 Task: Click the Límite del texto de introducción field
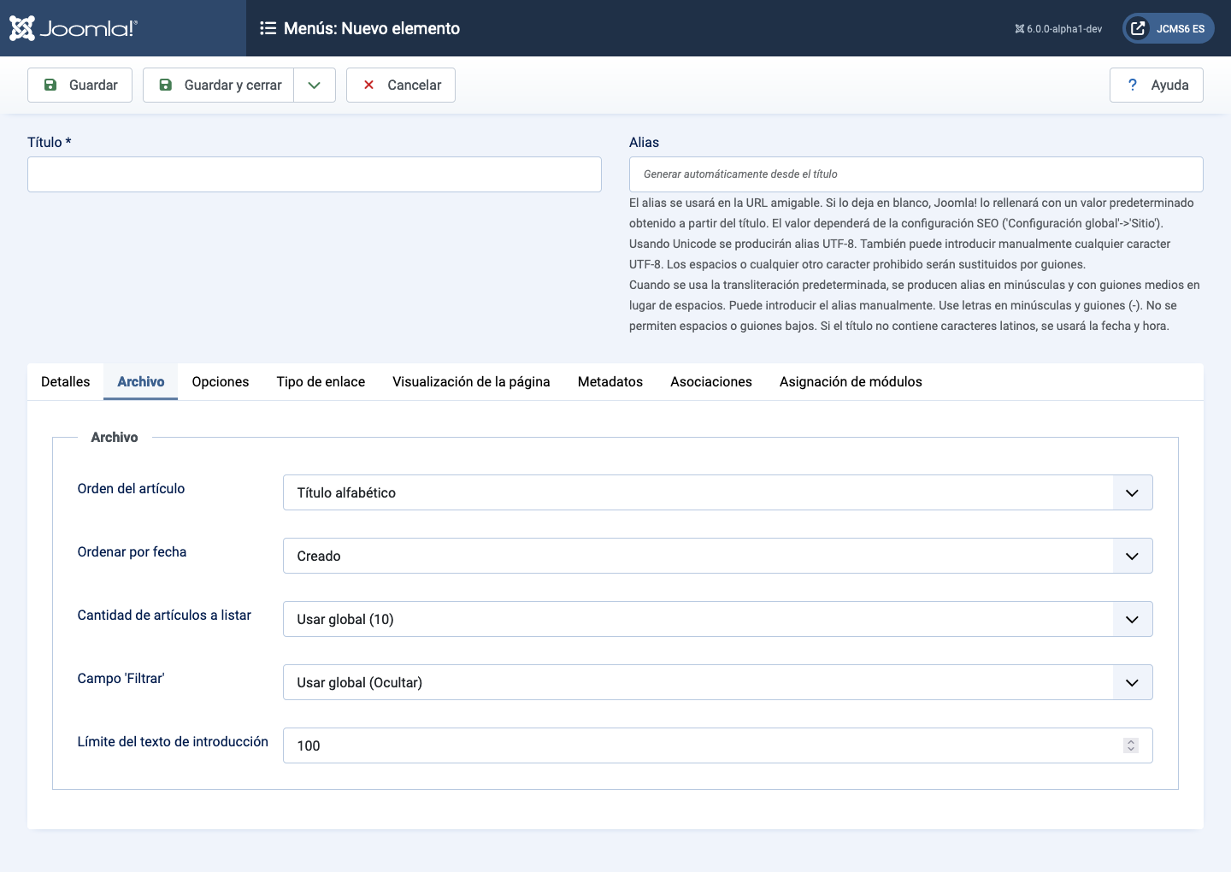tap(718, 745)
